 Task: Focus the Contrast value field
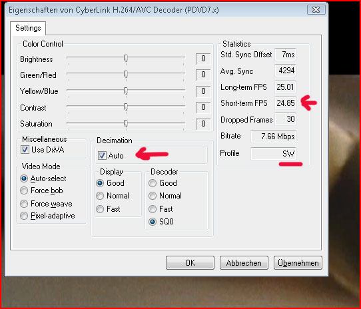[203, 107]
